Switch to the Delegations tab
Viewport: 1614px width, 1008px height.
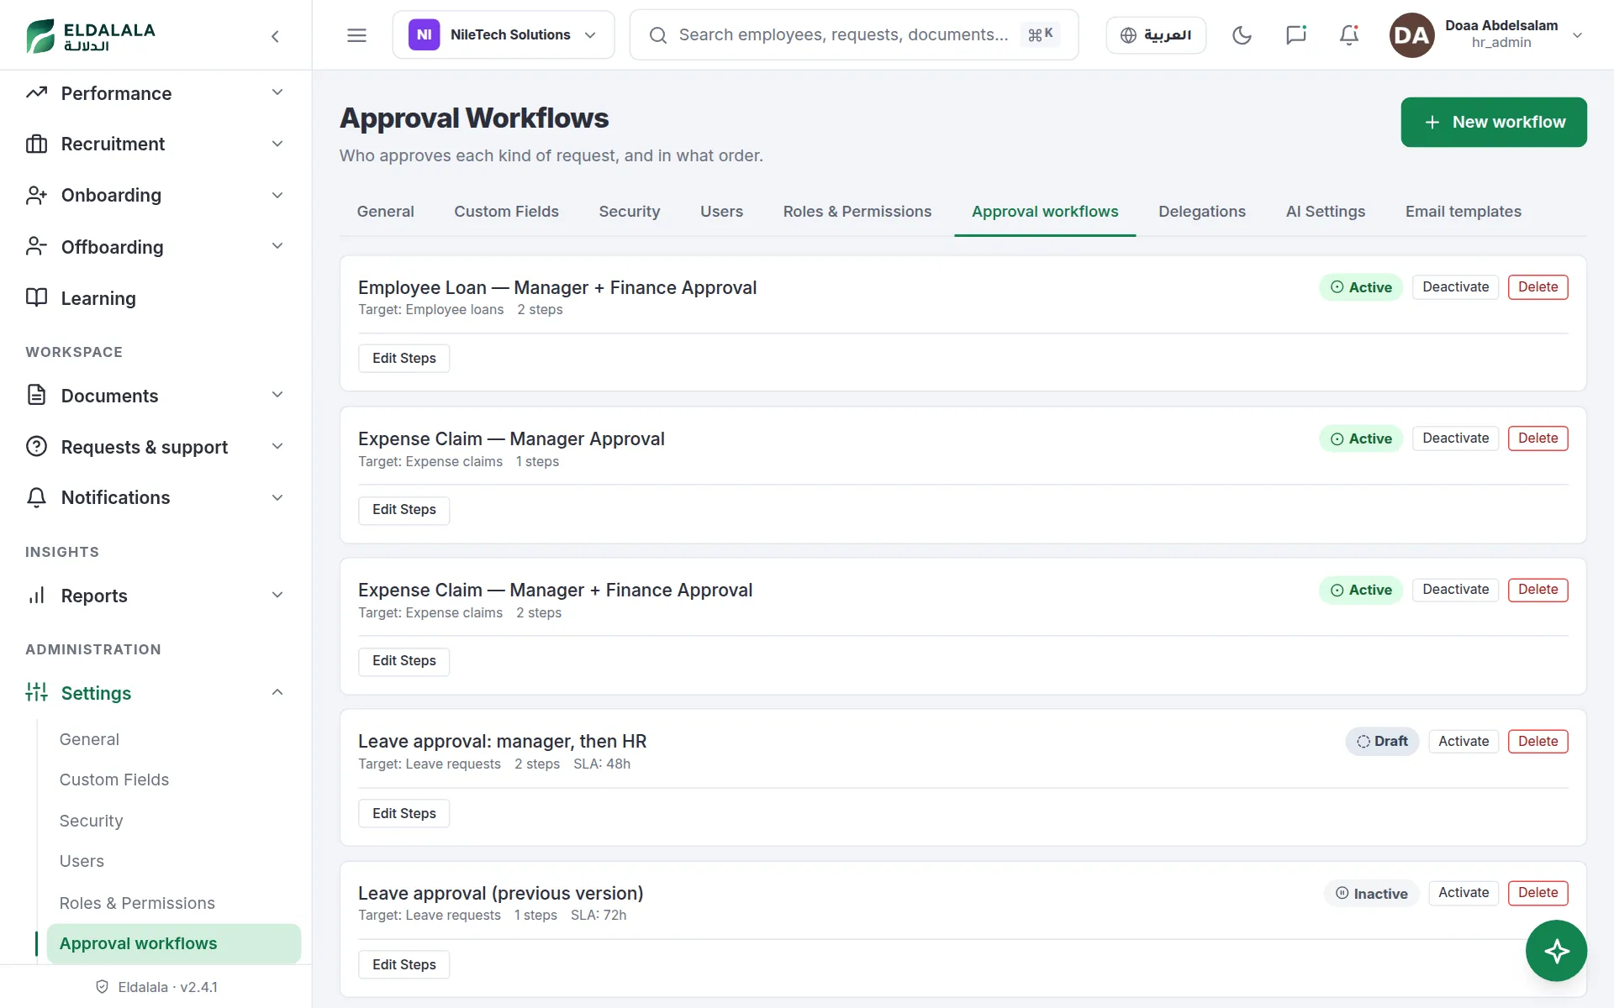[x=1202, y=212]
